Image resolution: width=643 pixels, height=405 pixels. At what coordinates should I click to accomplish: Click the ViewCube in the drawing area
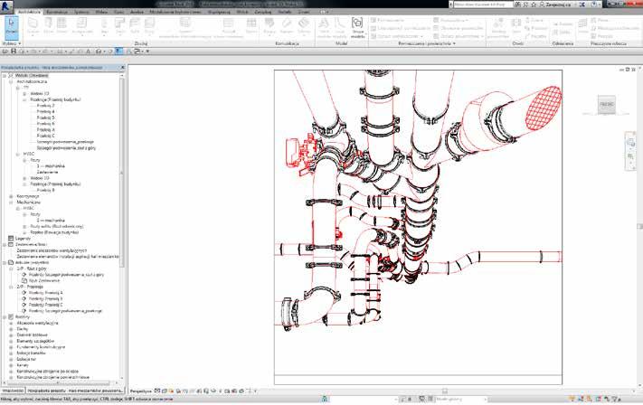click(x=607, y=105)
